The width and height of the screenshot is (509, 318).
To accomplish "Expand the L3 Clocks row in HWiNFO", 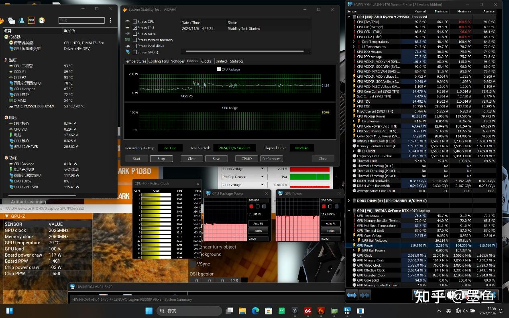I will [x=353, y=151].
